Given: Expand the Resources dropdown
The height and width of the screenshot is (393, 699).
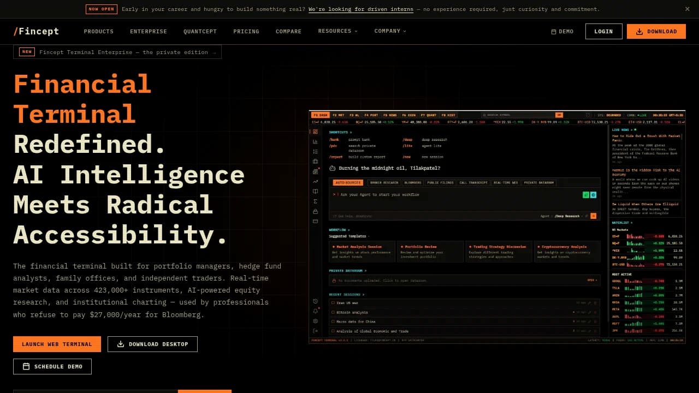Looking at the screenshot, I should click(x=338, y=31).
